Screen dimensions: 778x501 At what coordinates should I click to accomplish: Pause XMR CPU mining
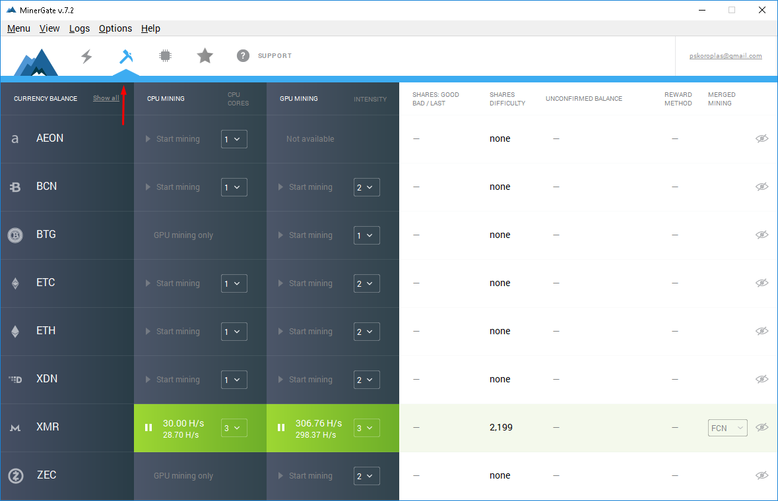click(x=148, y=428)
